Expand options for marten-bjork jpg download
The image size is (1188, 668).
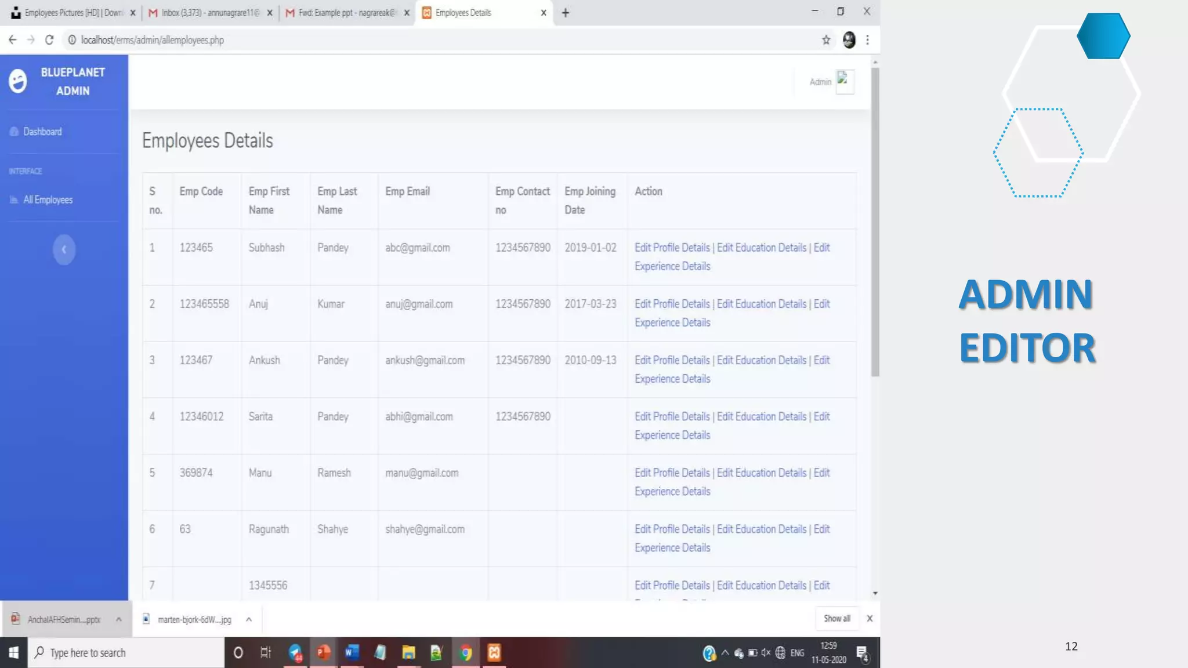click(x=248, y=619)
